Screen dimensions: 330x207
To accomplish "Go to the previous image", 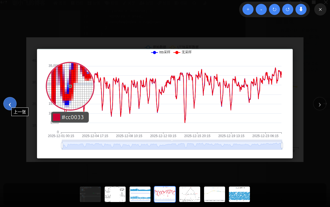I will (x=10, y=104).
